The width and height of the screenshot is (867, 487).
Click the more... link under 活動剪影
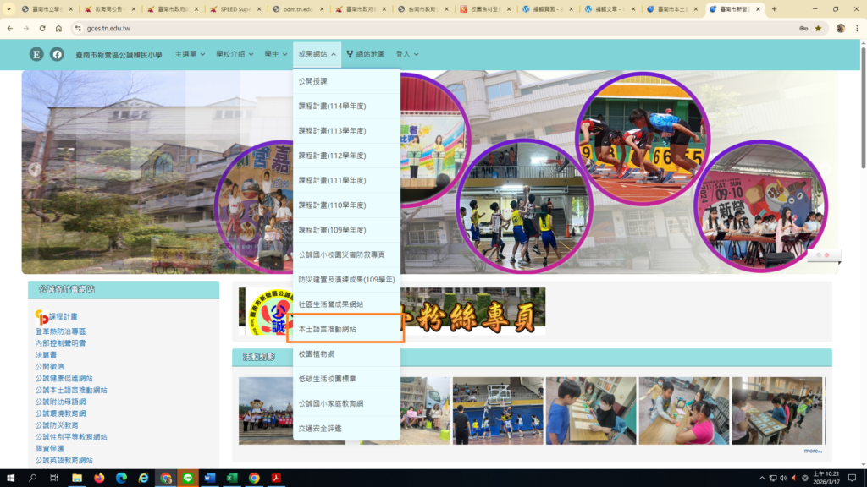point(812,451)
